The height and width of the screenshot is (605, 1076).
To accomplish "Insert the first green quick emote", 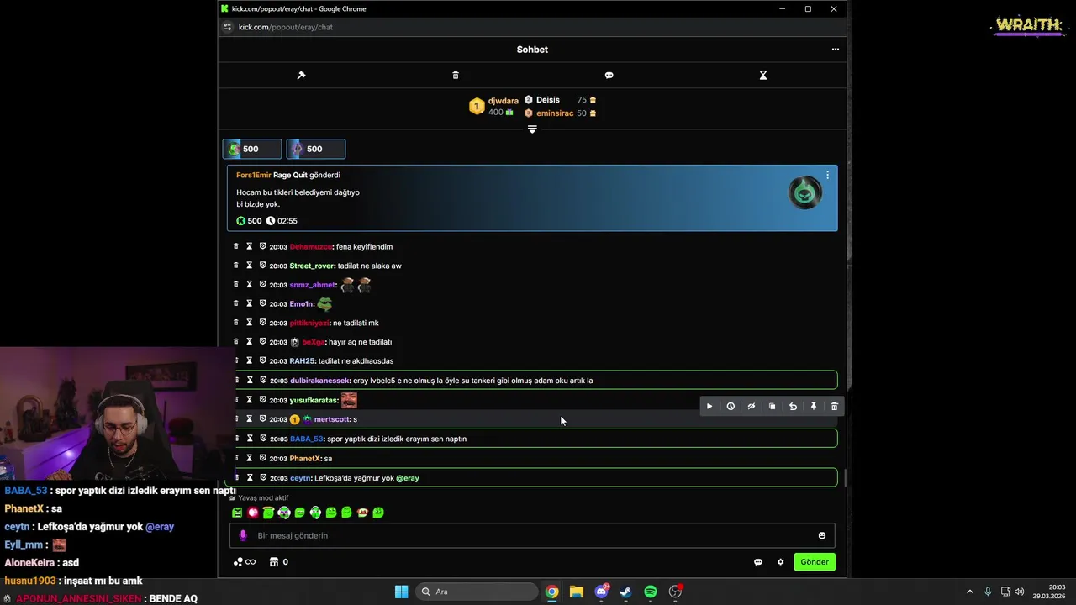I will pyautogui.click(x=237, y=513).
